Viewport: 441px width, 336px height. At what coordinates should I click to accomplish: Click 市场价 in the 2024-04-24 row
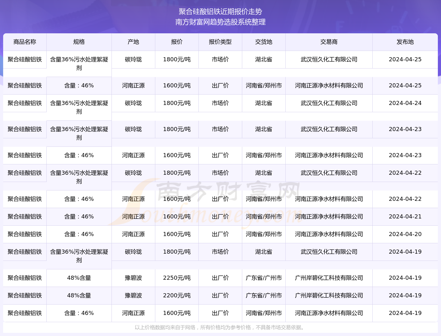click(x=220, y=103)
